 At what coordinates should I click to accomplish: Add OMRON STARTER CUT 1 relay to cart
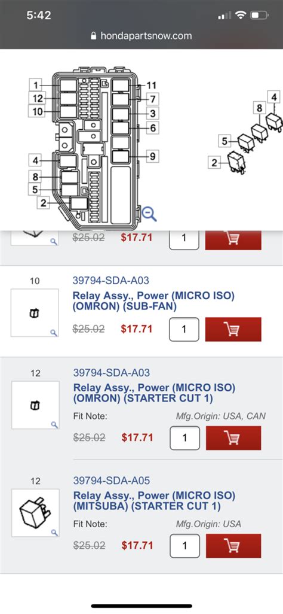click(233, 438)
